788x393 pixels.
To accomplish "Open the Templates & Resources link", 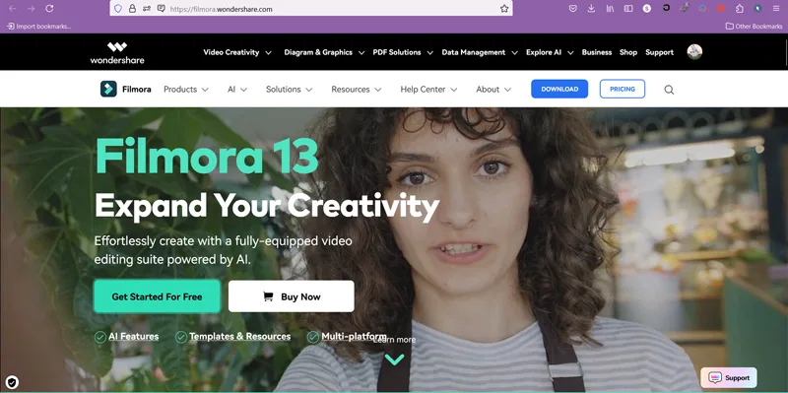I will [239, 336].
